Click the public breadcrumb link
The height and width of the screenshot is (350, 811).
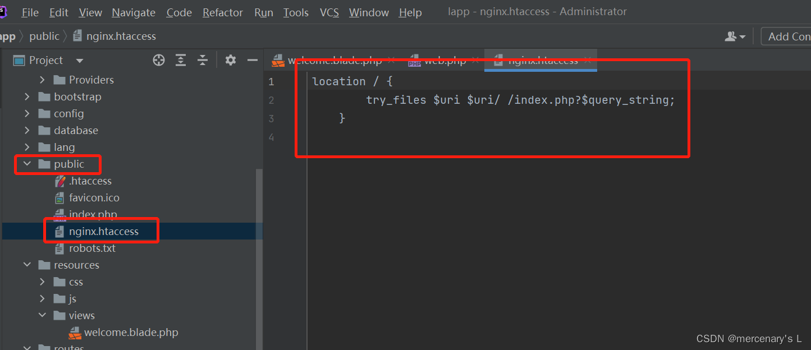pos(45,36)
